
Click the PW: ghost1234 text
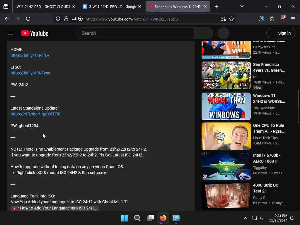pos(25,126)
